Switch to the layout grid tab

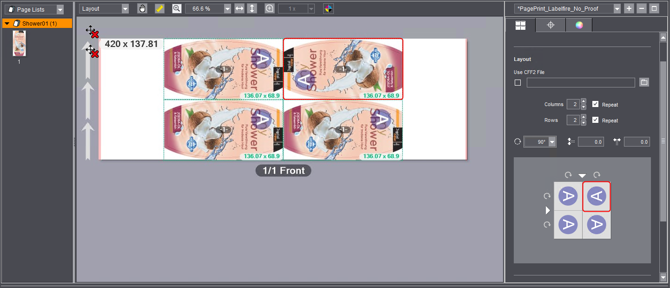[520, 25]
